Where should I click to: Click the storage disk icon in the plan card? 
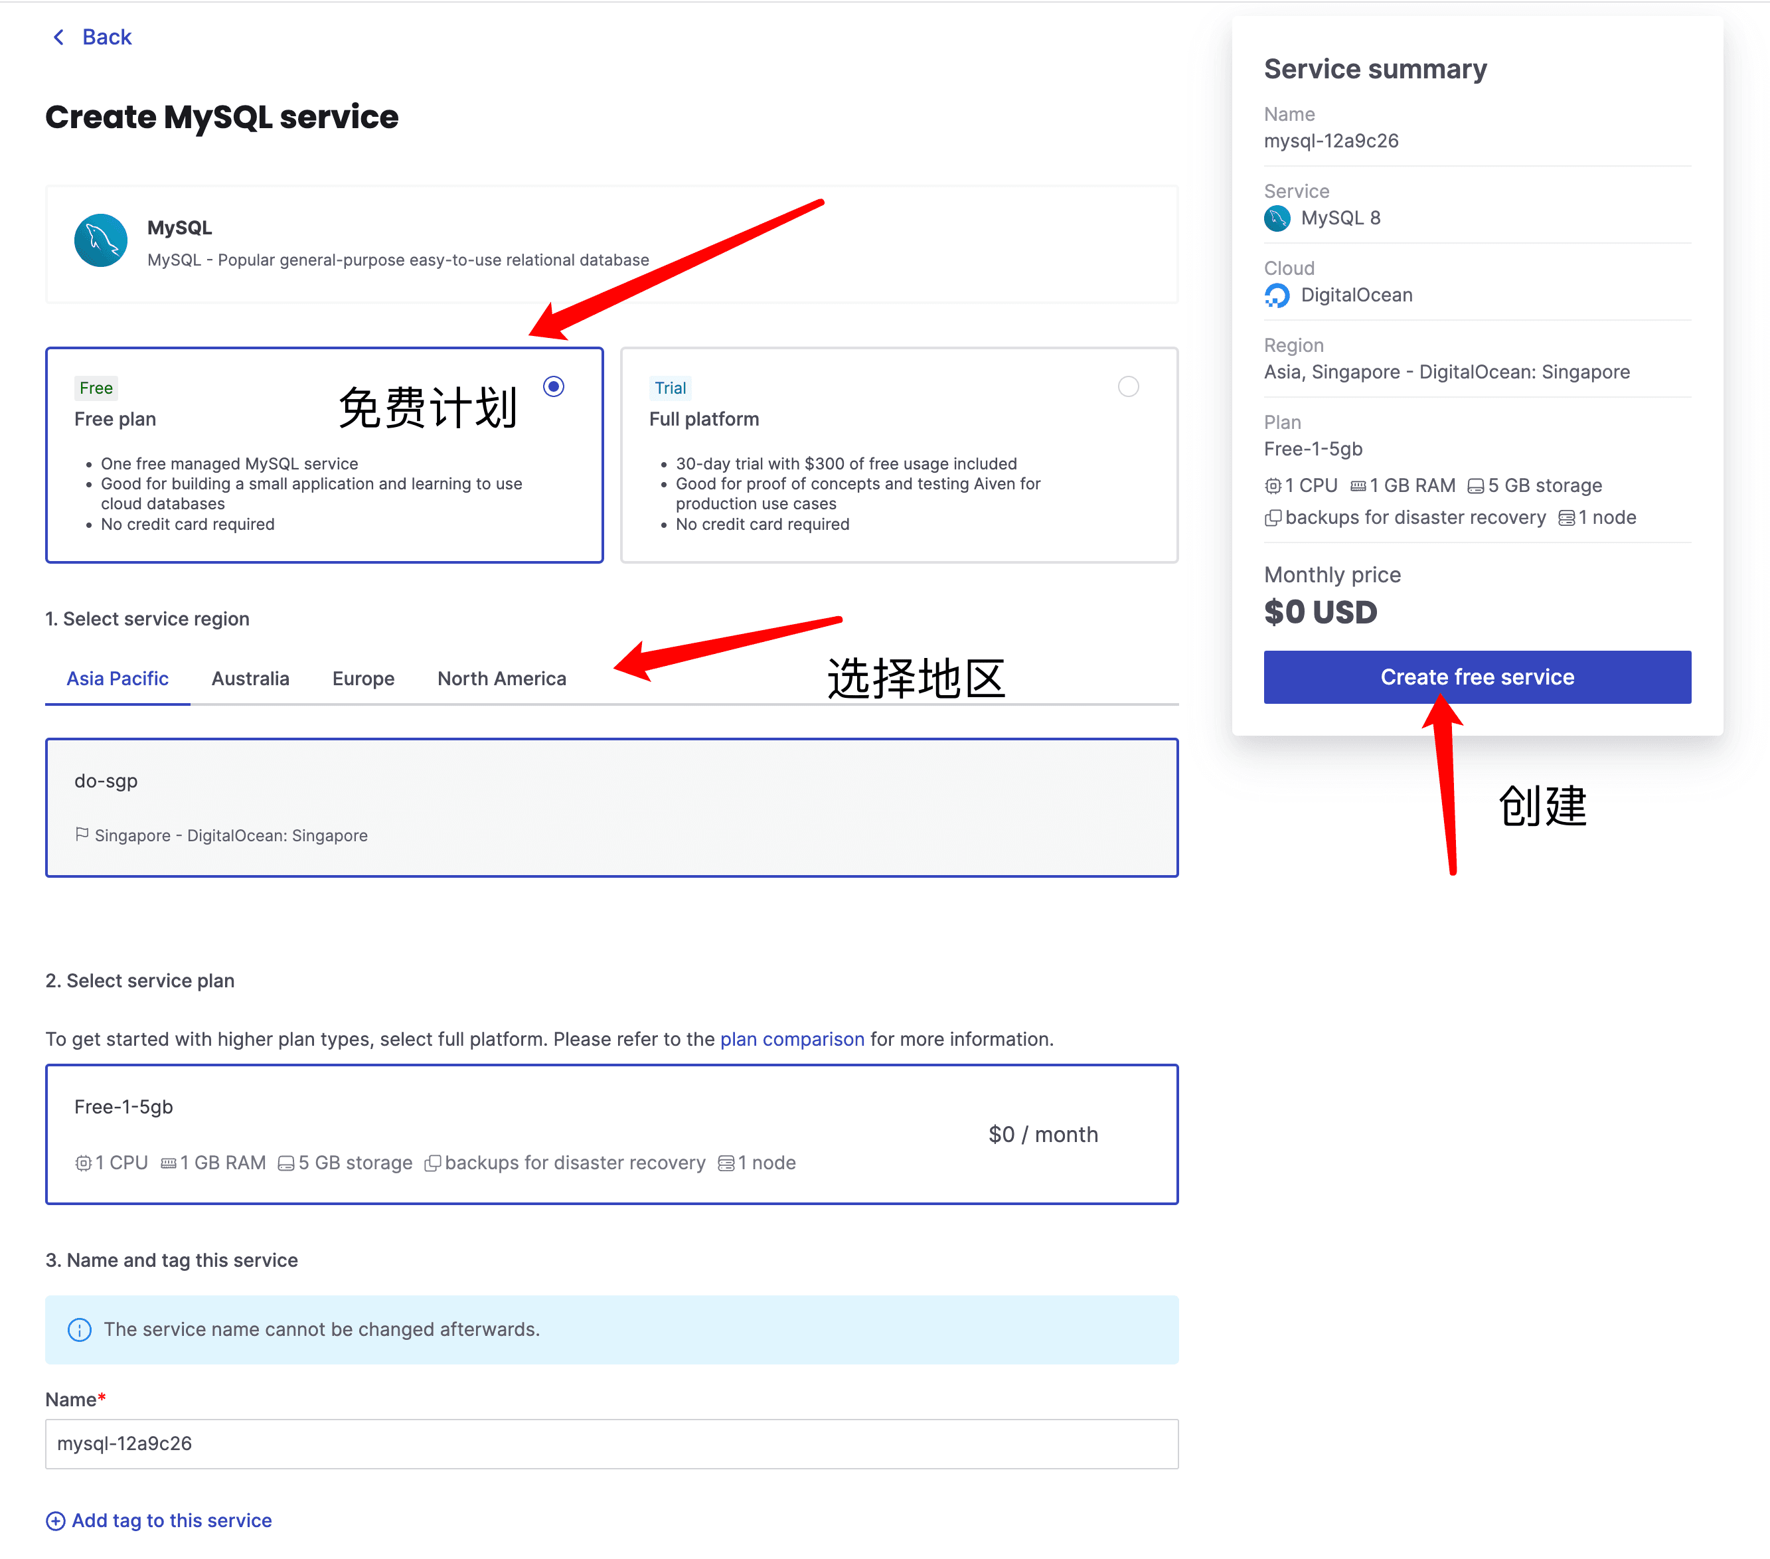click(285, 1163)
